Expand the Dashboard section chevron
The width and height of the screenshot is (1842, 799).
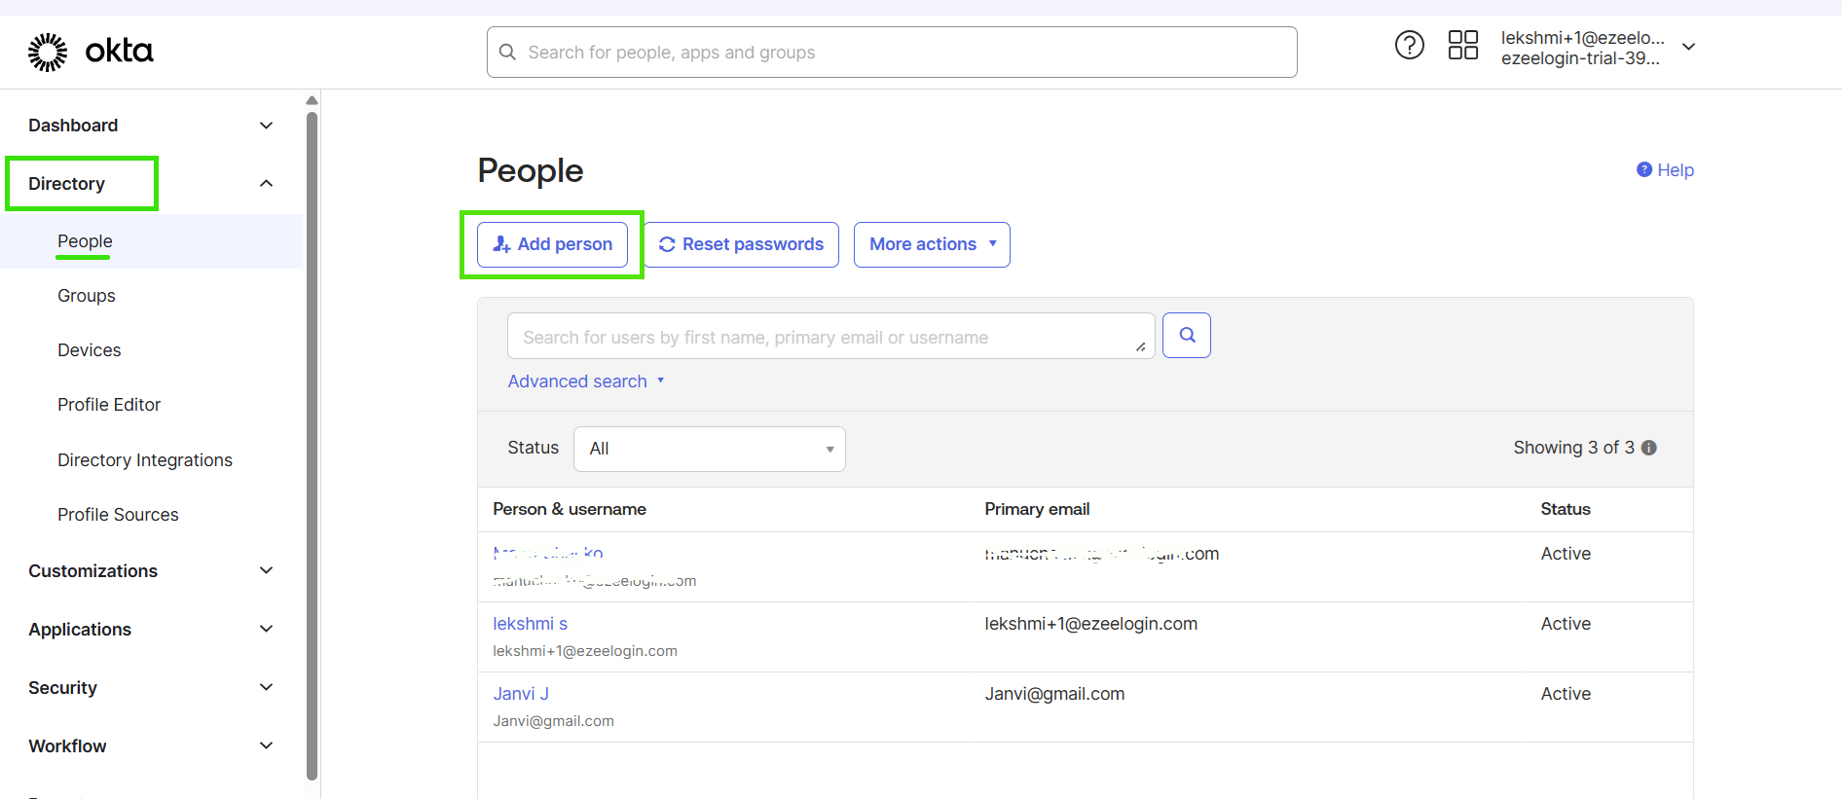[x=266, y=126]
